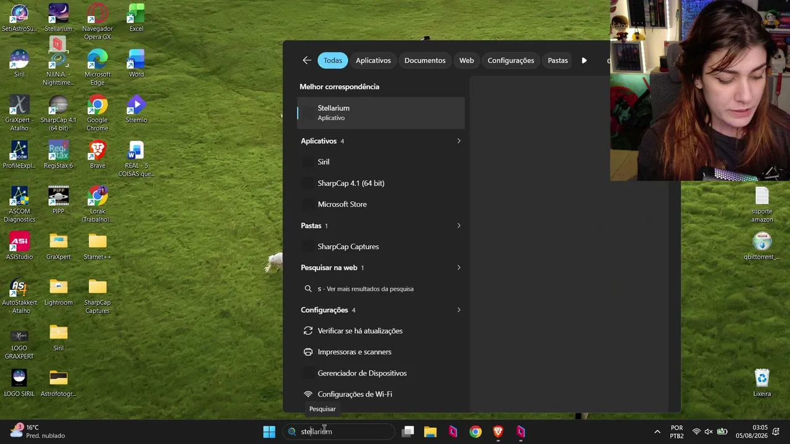Select the suporte amazon text file
Viewport: 790px width, 444px height.
point(762,205)
